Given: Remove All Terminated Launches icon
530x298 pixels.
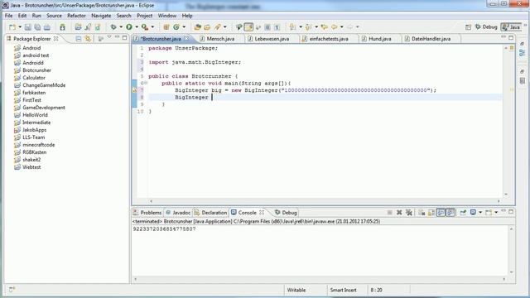Looking at the screenshot, I should (x=409, y=213).
